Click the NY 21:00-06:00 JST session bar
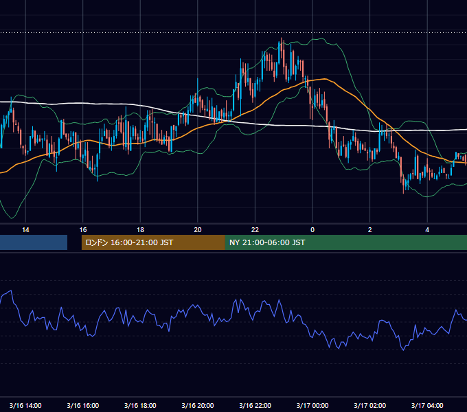 click(345, 242)
